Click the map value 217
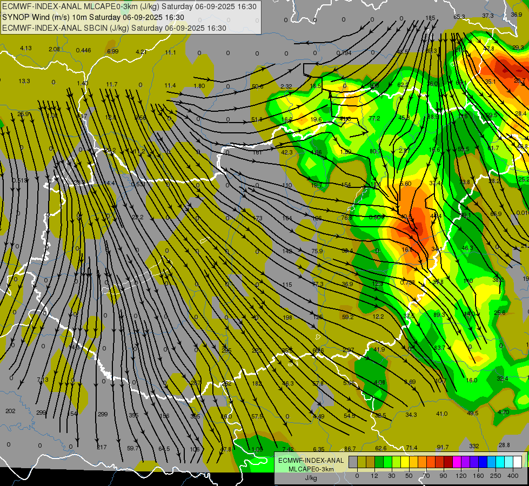This screenshot has width=529, height=486. click(x=102, y=447)
